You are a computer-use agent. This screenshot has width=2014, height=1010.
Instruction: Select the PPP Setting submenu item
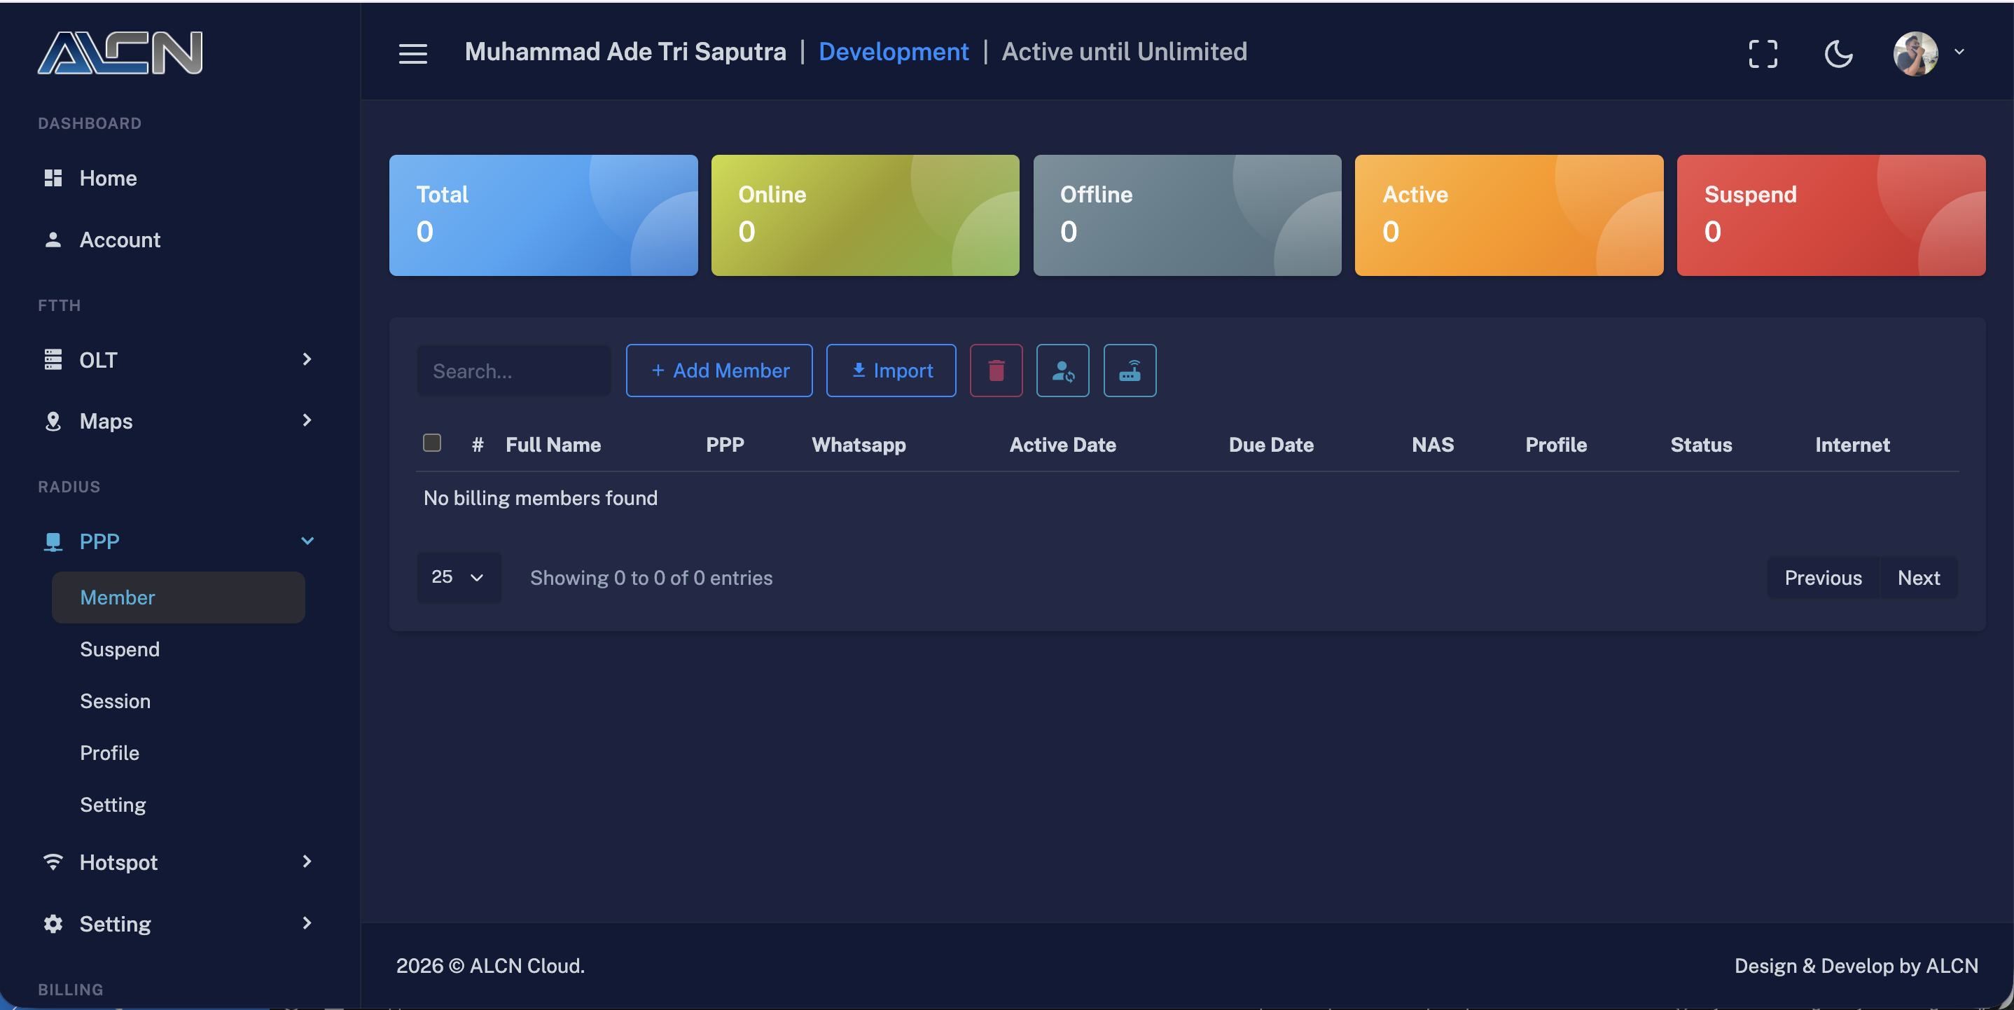113,804
